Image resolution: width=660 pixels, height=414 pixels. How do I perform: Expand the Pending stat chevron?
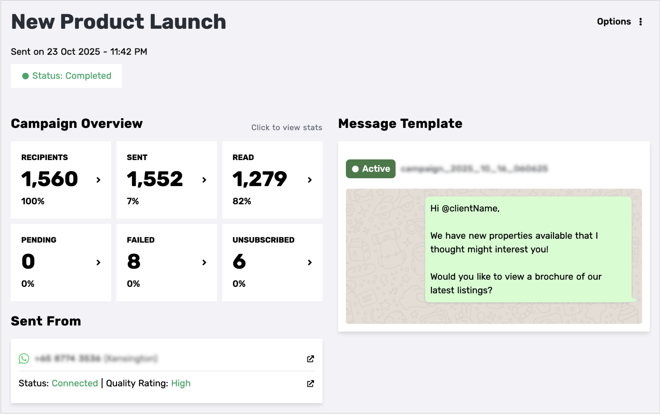click(x=98, y=262)
